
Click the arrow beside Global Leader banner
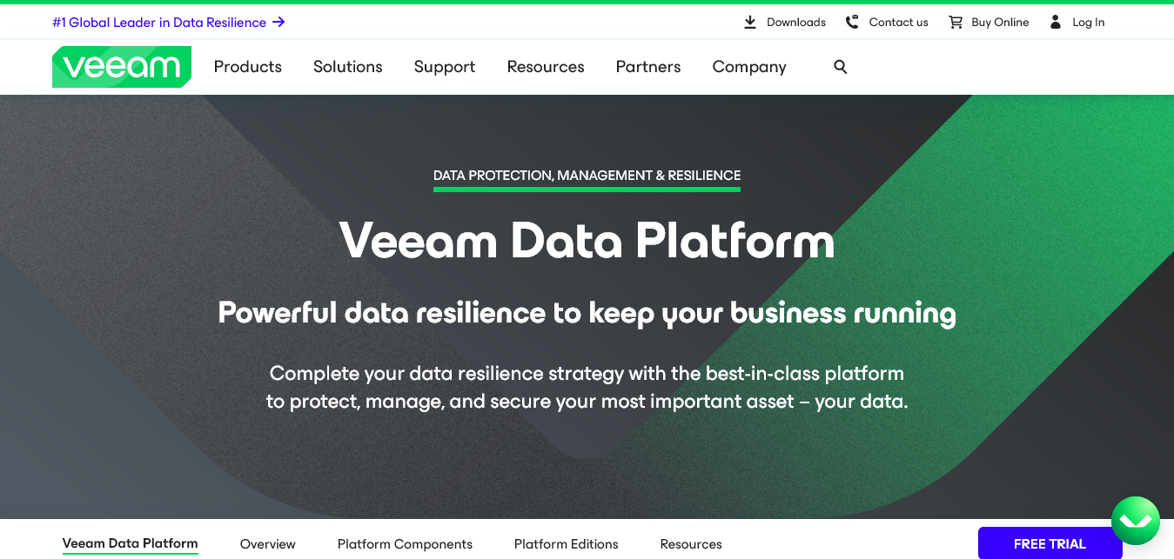279,22
